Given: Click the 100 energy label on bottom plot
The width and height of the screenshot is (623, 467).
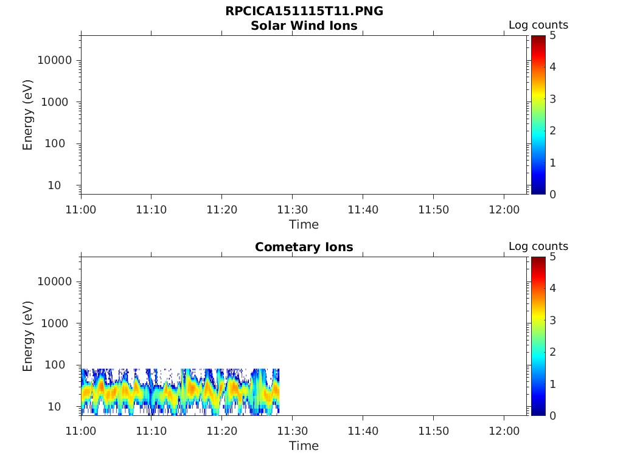Looking at the screenshot, I should [54, 365].
